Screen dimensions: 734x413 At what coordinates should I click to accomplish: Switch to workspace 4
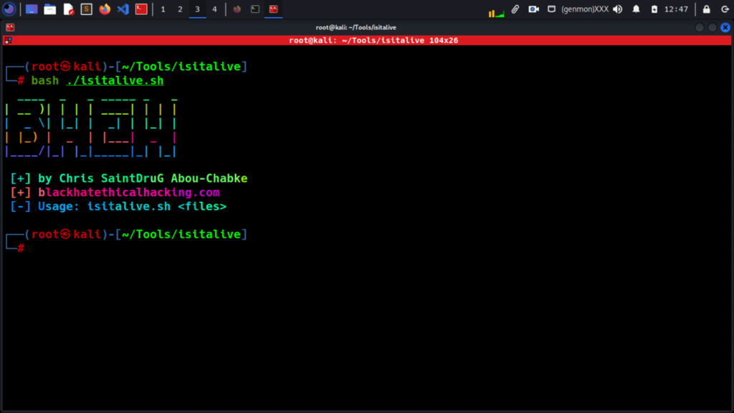[214, 9]
